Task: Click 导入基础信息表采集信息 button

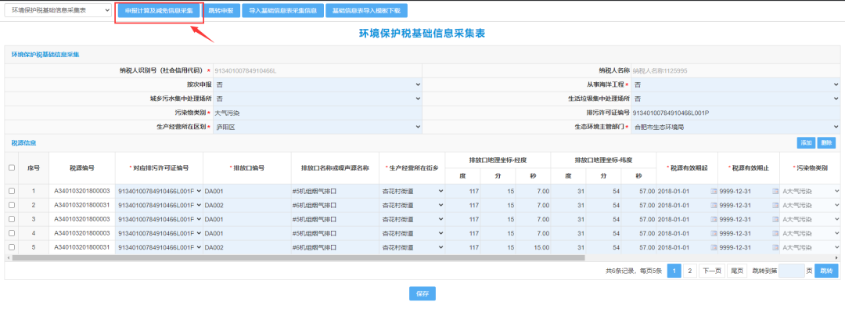Action: [x=282, y=11]
